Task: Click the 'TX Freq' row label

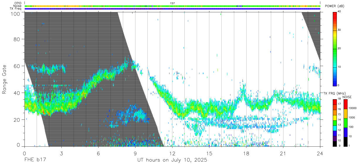Action: click(x=16, y=8)
